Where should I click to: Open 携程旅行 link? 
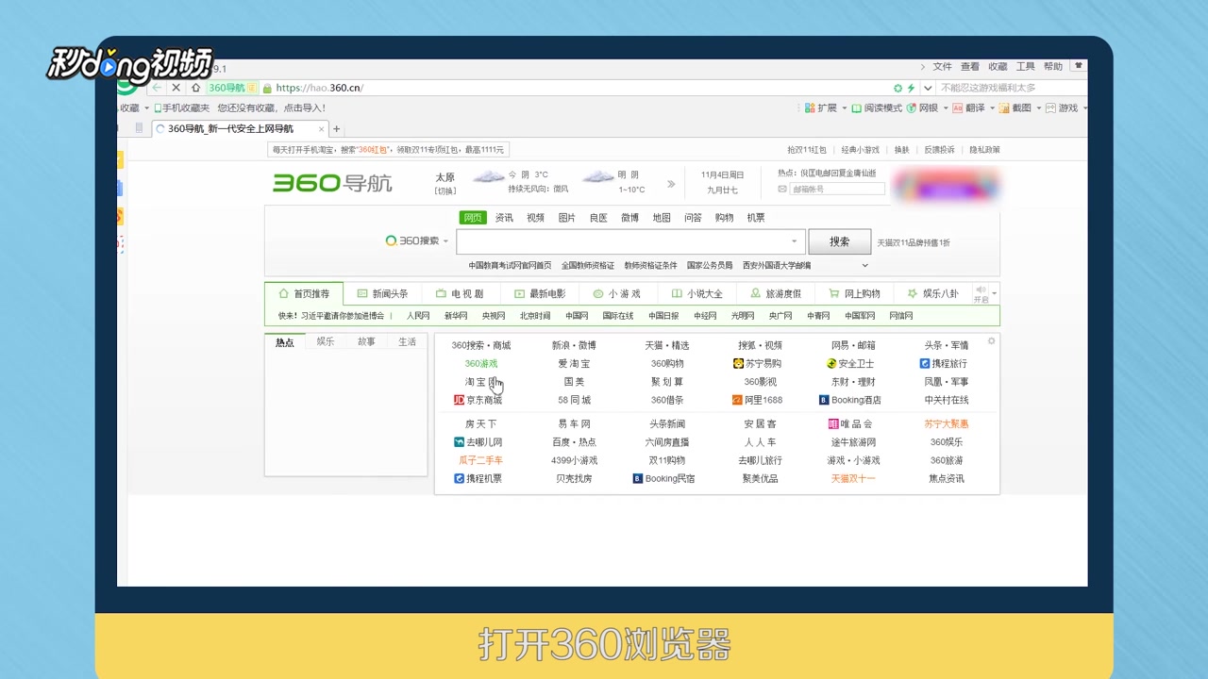pos(943,363)
